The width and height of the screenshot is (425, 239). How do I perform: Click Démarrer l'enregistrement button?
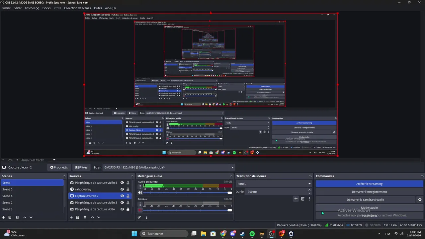[x=369, y=192]
